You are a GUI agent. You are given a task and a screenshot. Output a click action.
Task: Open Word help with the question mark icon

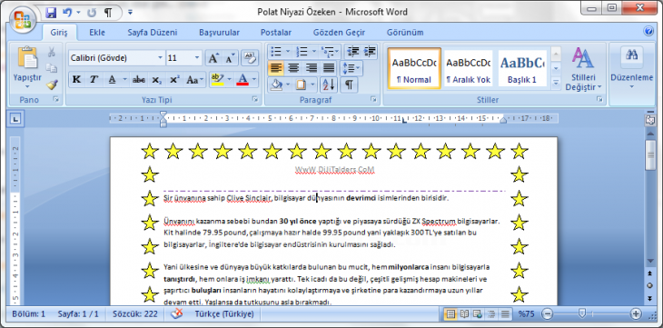coord(648,31)
